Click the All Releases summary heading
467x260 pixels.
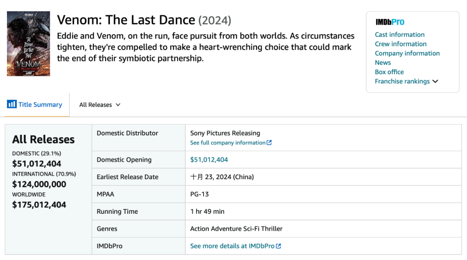point(43,140)
